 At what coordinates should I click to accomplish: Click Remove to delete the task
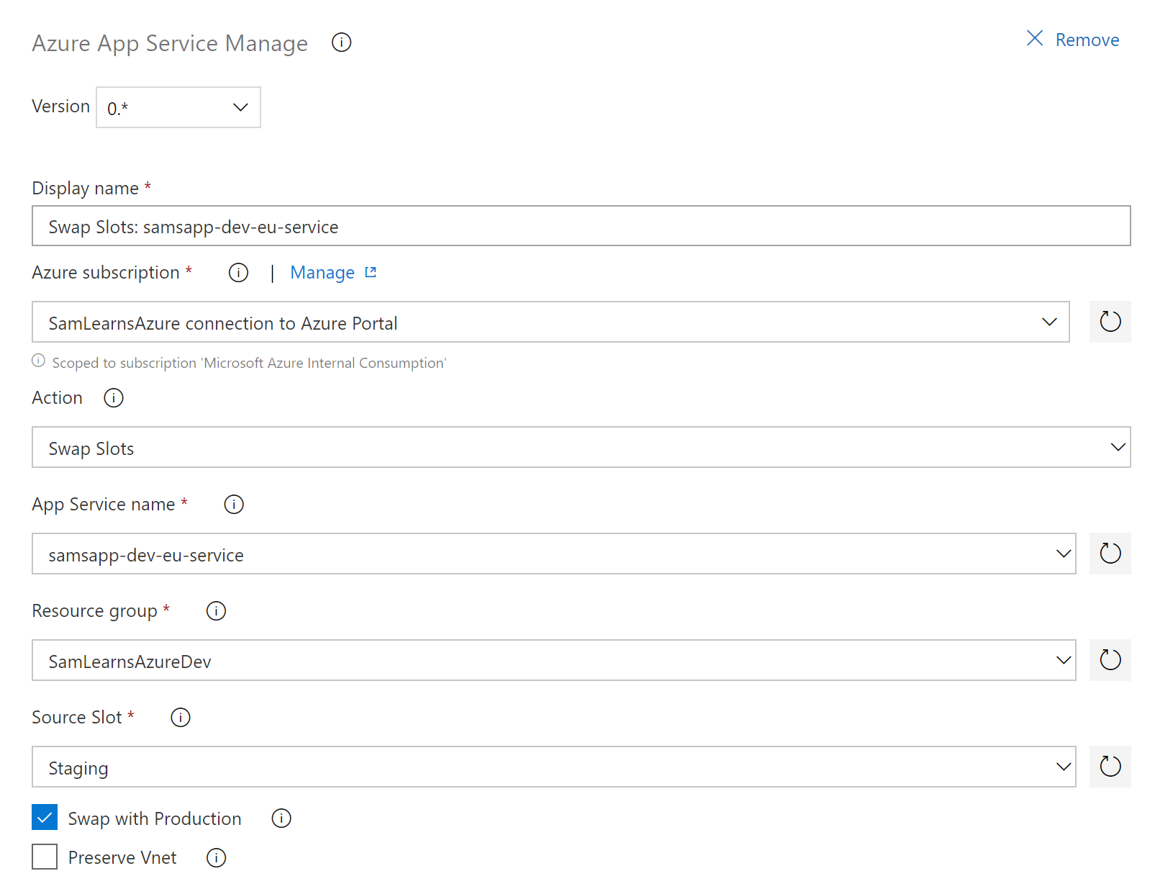click(1073, 40)
